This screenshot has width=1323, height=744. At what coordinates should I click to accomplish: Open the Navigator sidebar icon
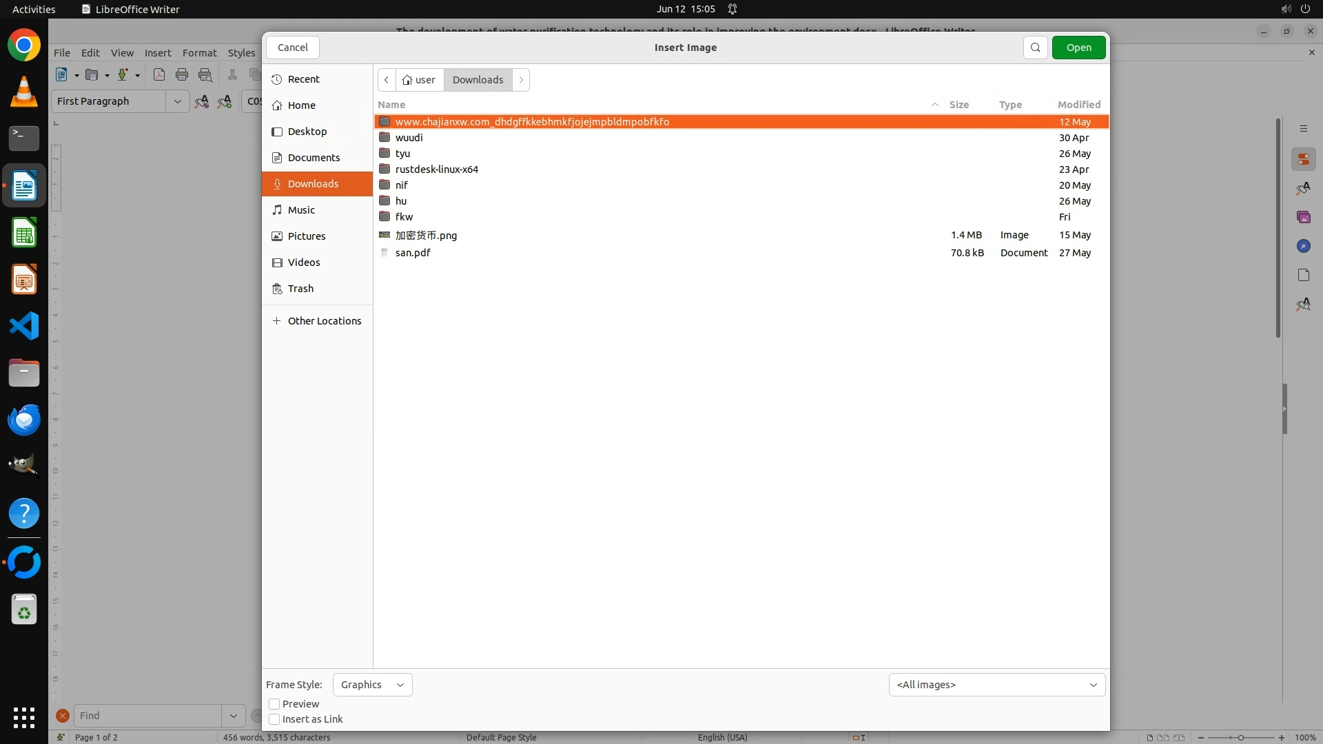tap(1303, 246)
